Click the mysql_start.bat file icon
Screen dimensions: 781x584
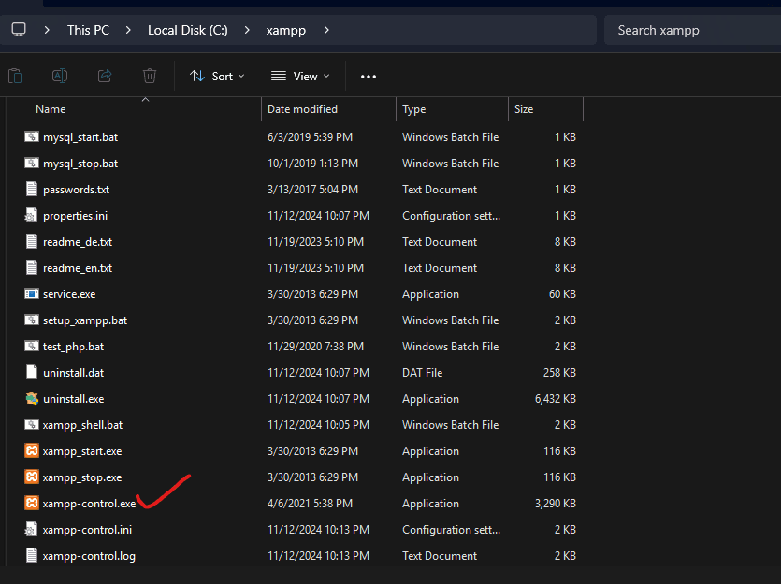pos(32,136)
